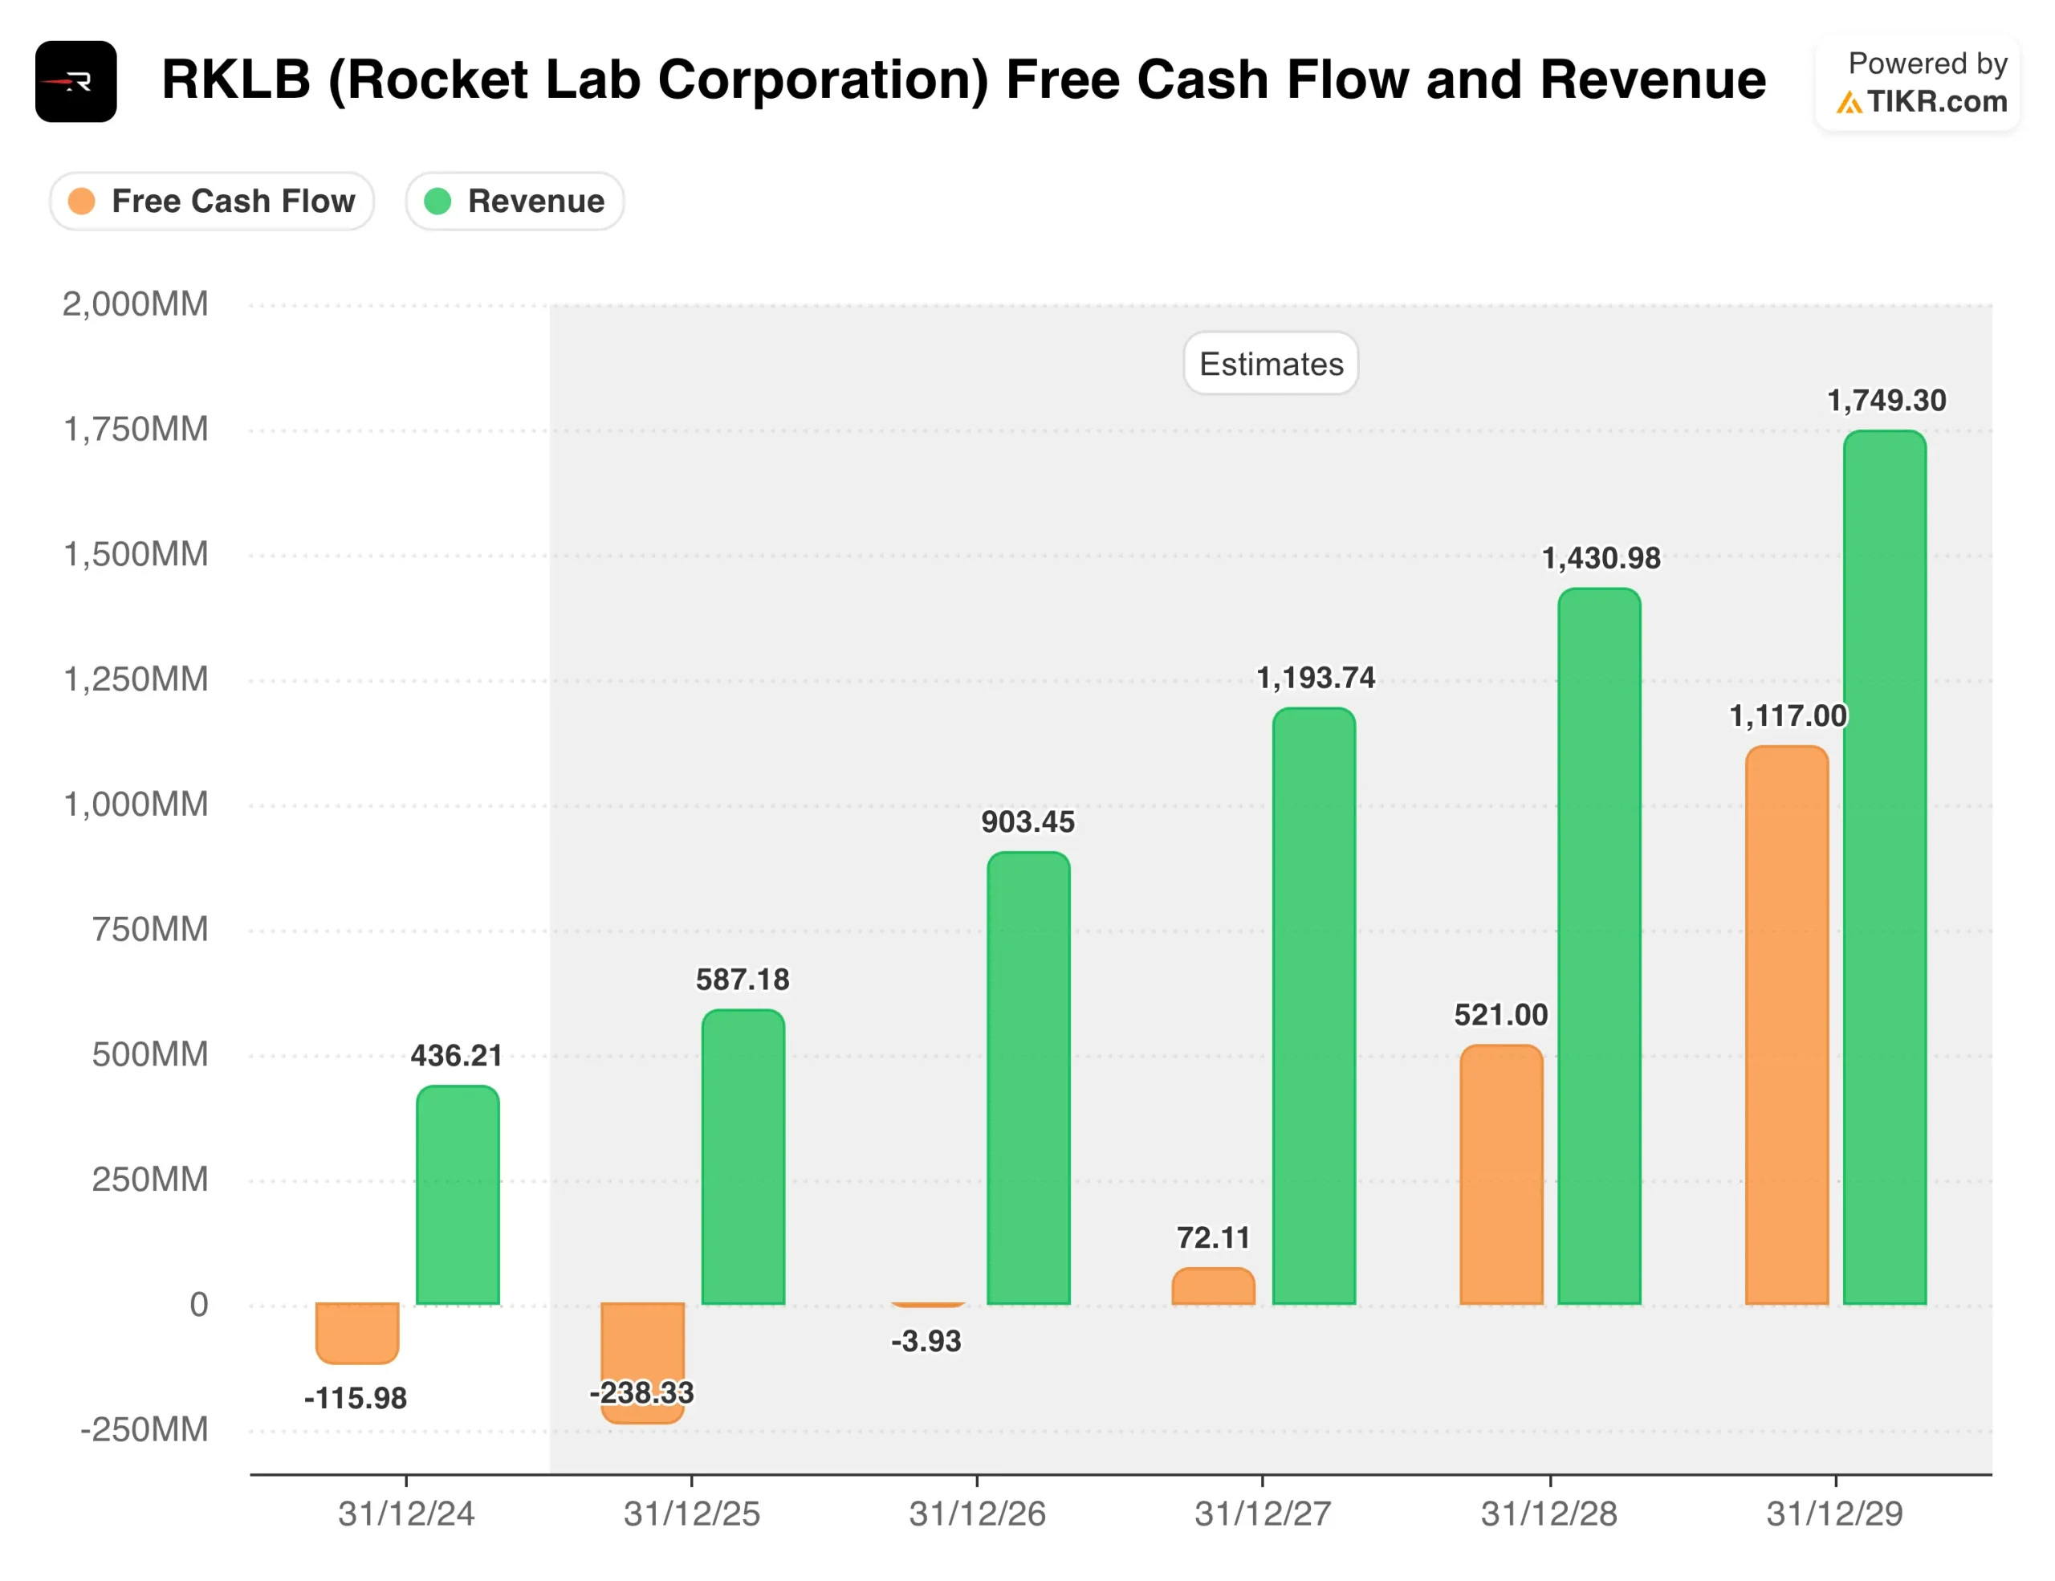Click the green Revenue legend dot
The height and width of the screenshot is (1581, 2055).
437,202
